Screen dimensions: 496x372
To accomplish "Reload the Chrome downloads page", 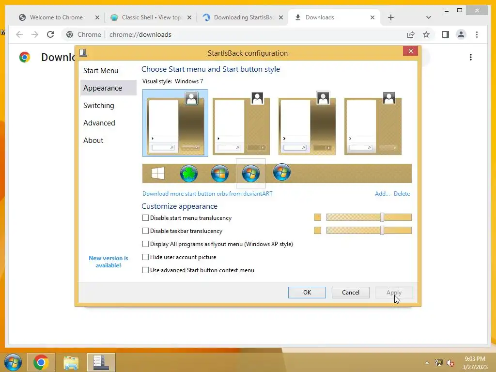I will [x=50, y=34].
